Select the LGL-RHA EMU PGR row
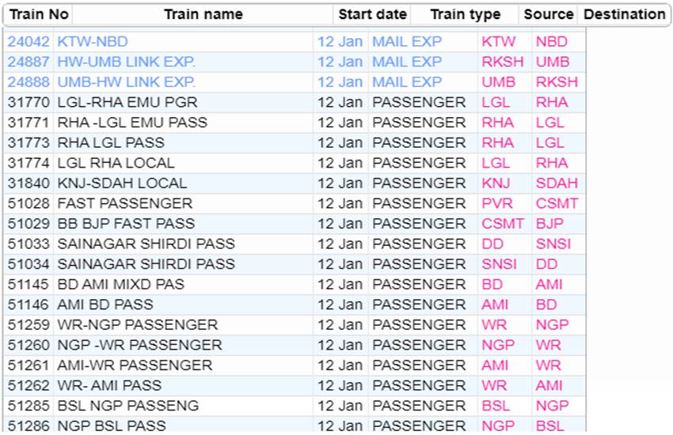Screen dimensions: 673x435 click(295, 103)
